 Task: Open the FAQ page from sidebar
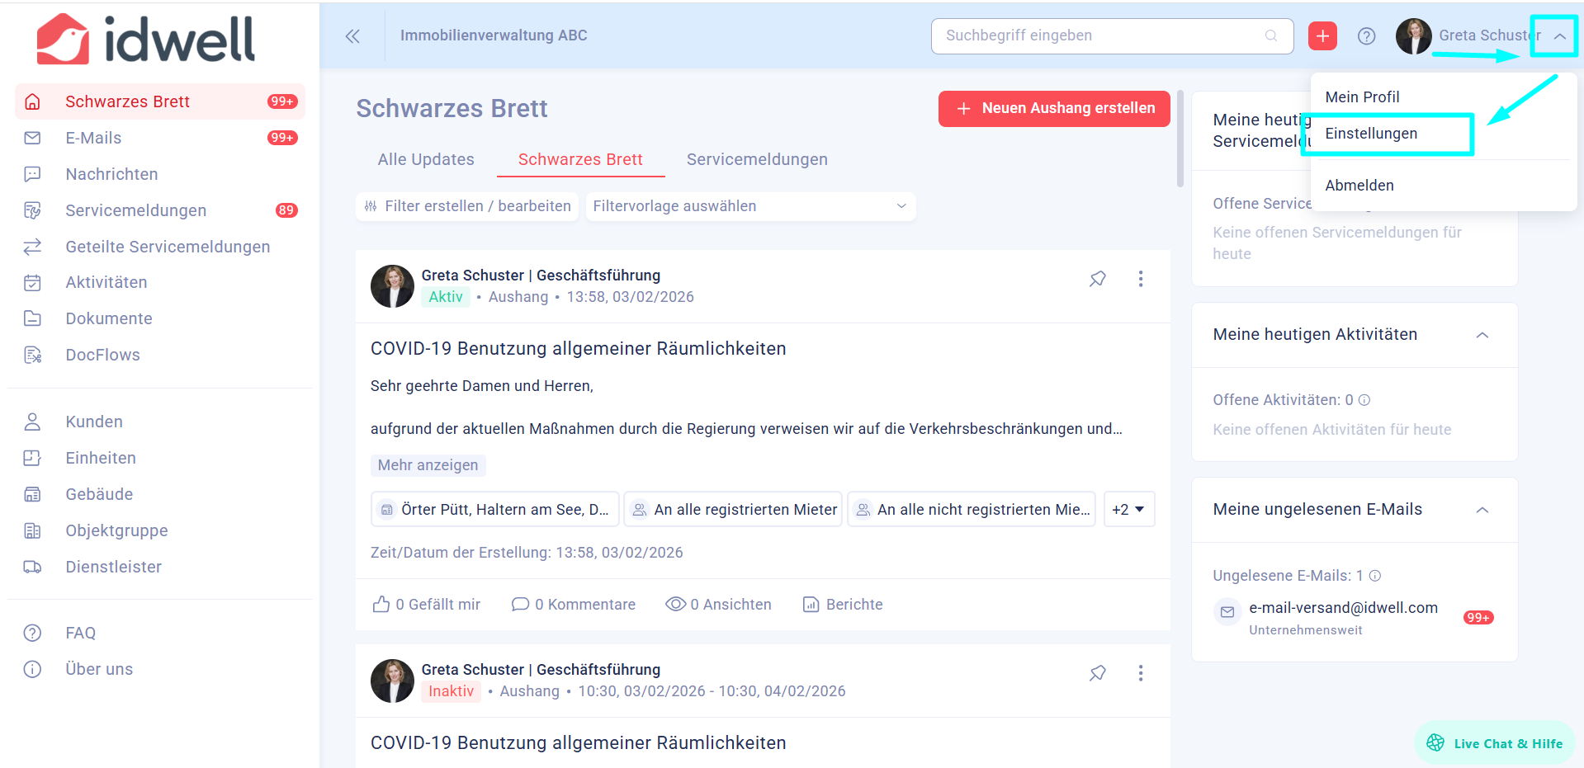tap(160, 633)
